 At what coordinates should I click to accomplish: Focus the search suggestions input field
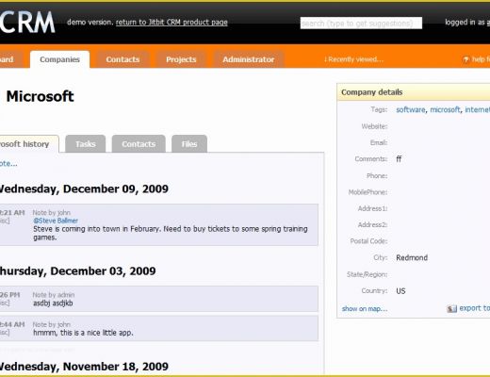click(361, 24)
